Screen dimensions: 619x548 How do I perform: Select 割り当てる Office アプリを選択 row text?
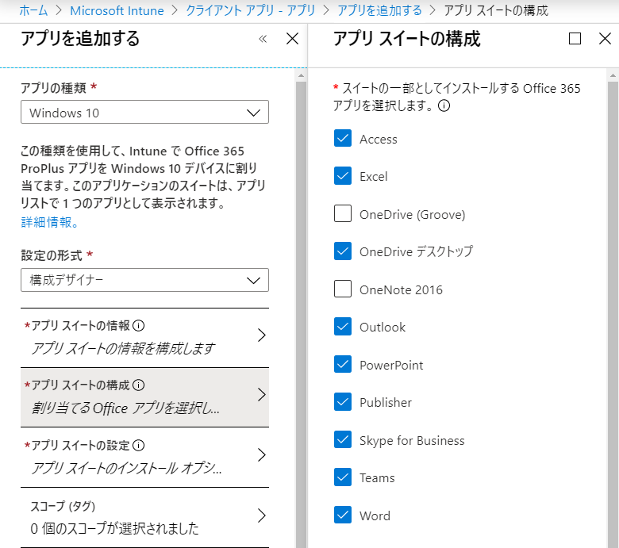[x=125, y=408]
